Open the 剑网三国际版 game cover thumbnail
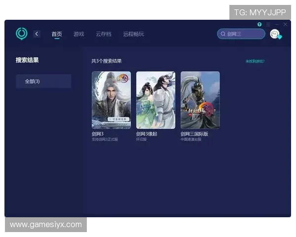Screen dimensions: 296x237 (200, 100)
